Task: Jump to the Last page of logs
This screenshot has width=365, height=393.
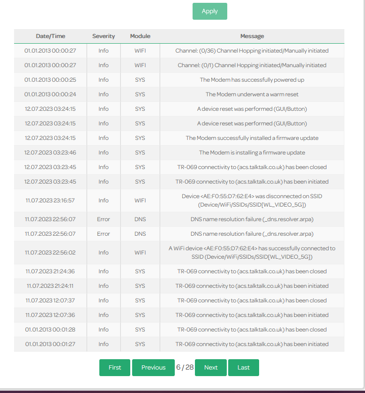Action: 244,368
